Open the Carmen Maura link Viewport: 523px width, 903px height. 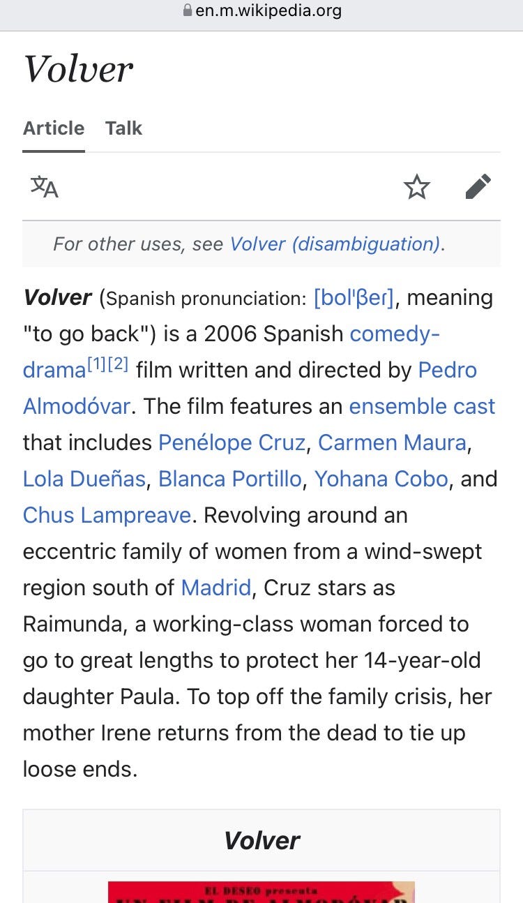393,442
